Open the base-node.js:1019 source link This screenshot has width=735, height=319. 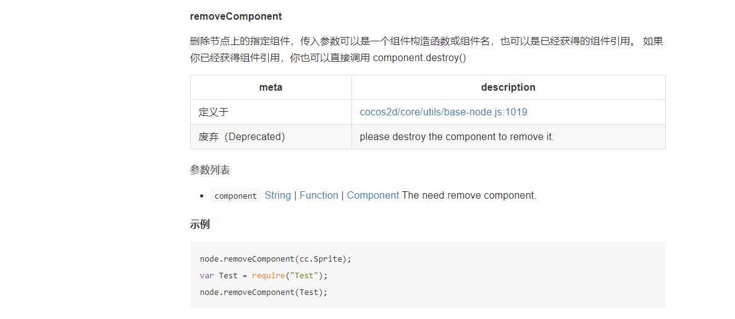(443, 112)
